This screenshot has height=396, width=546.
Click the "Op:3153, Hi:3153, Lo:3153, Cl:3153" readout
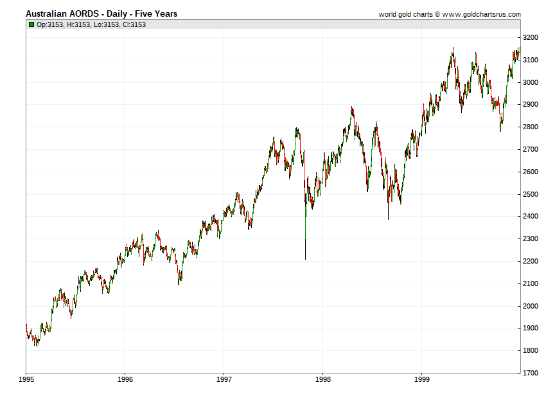pos(91,24)
